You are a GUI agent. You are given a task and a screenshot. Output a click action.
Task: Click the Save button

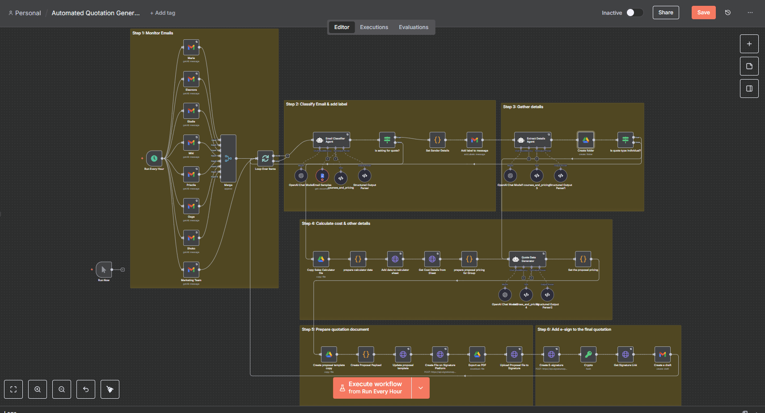click(x=703, y=13)
